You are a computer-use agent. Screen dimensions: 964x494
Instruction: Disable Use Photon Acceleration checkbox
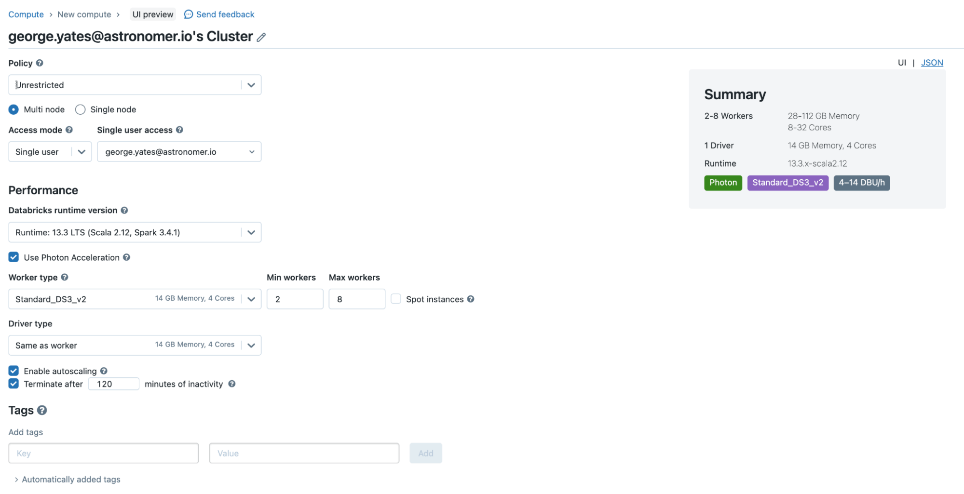[x=14, y=257]
